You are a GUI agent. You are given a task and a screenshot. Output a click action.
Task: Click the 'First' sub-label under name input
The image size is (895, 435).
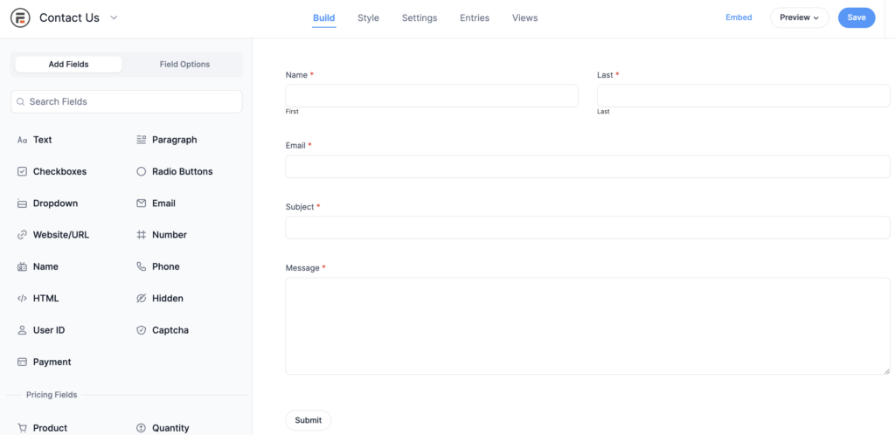[292, 112]
